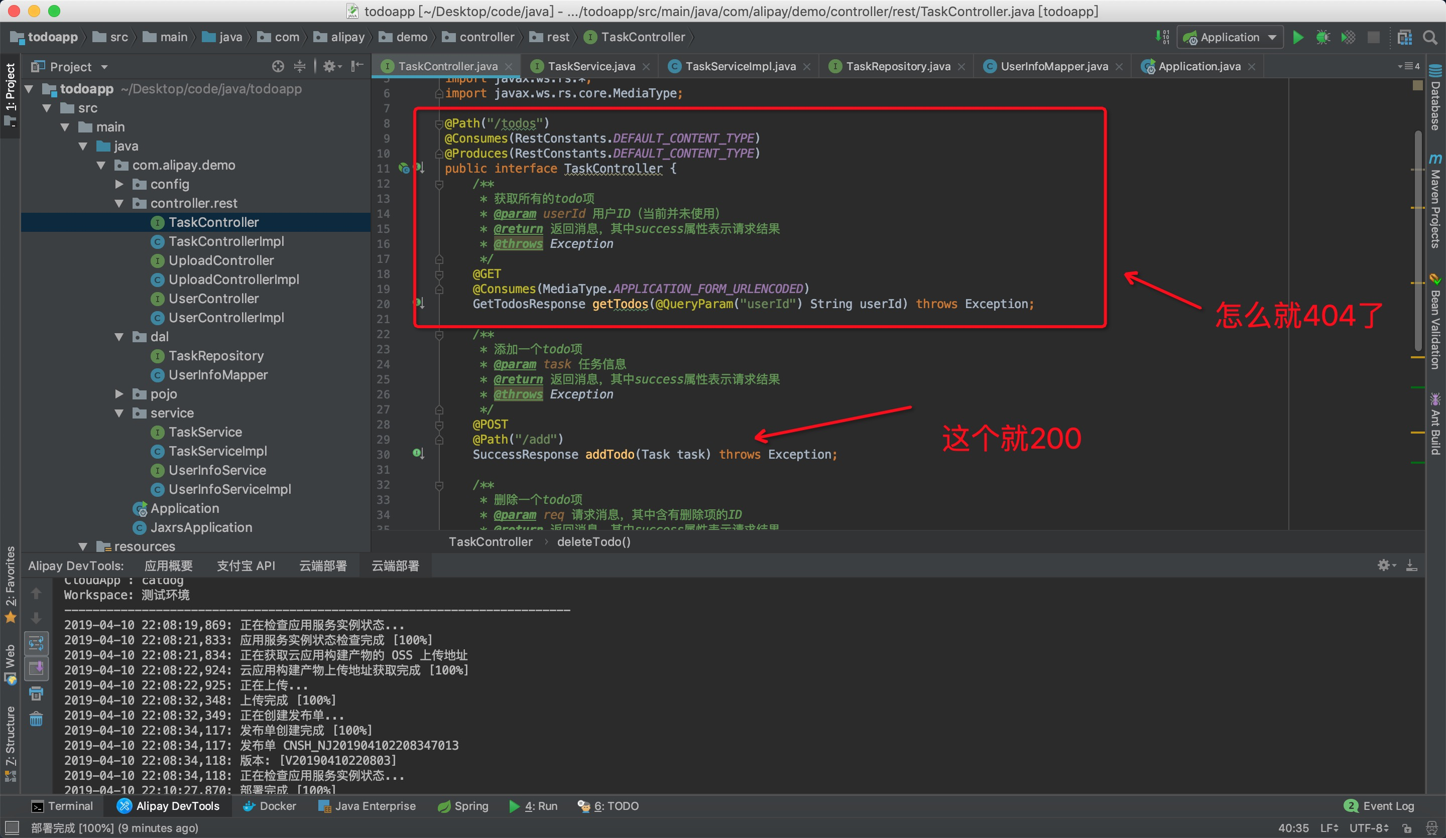Open the Java Enterprise tool window
This screenshot has width=1446, height=838.
click(x=367, y=806)
